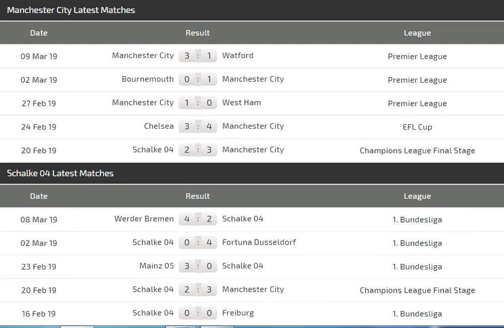
Task: Open the Werder Bremen team link
Action: pyautogui.click(x=144, y=219)
